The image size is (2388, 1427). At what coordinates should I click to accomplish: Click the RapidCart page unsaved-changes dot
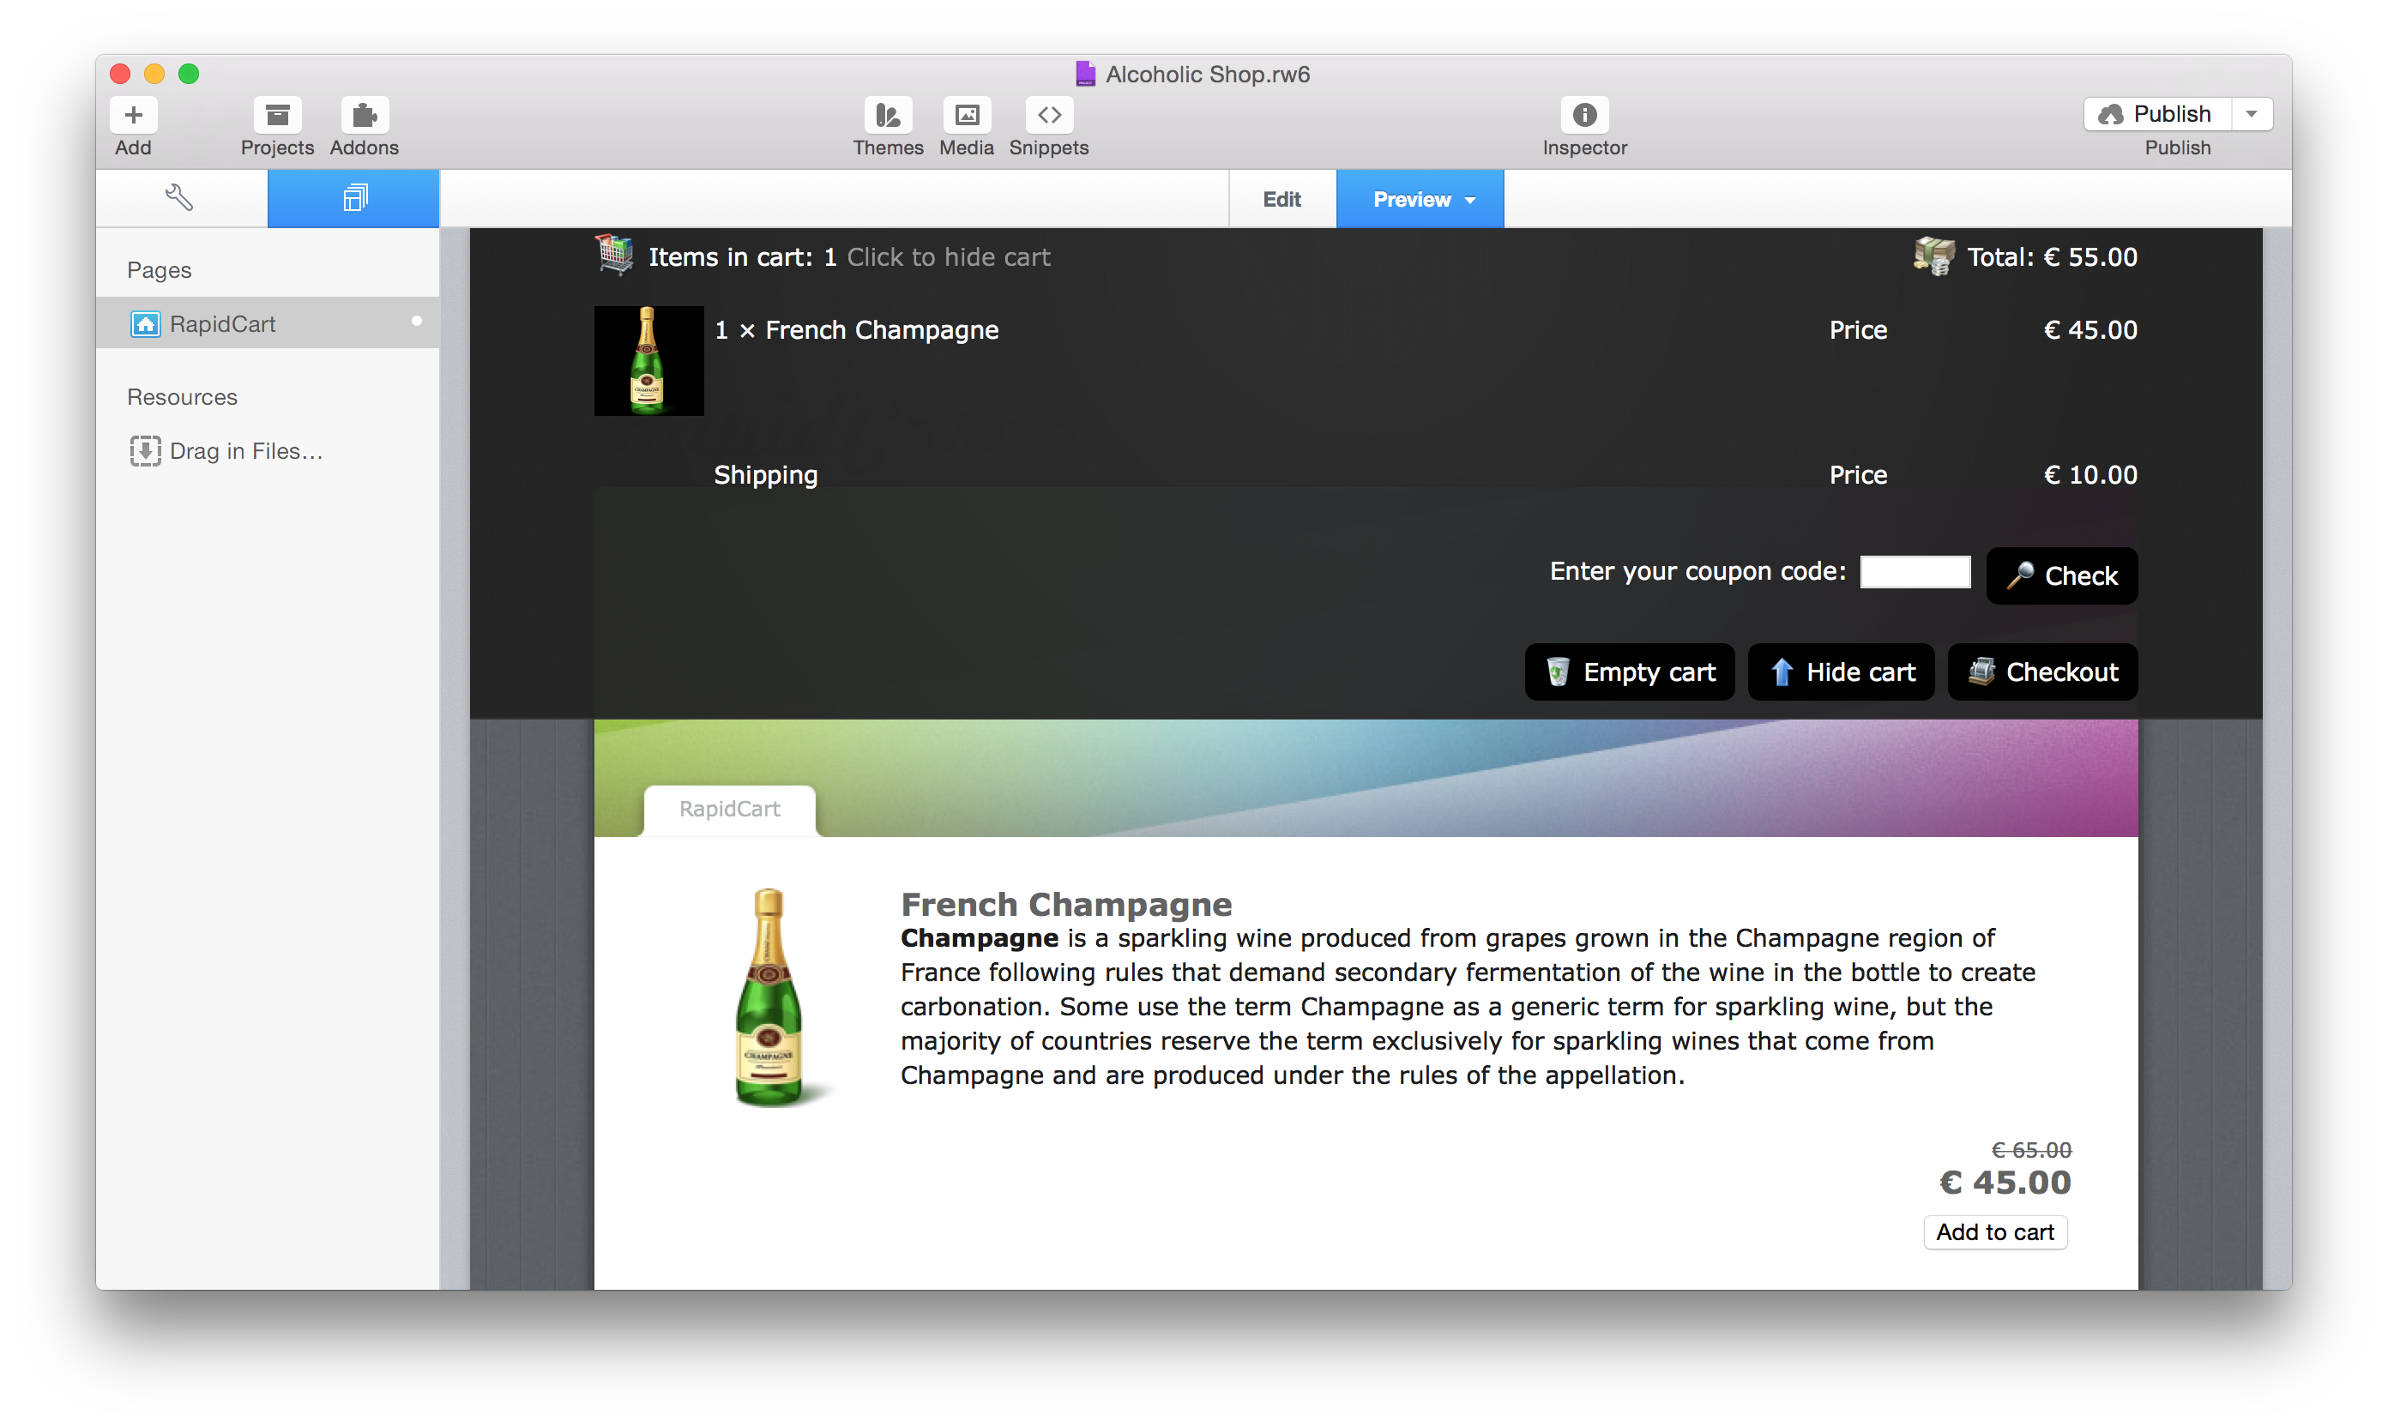coord(416,322)
